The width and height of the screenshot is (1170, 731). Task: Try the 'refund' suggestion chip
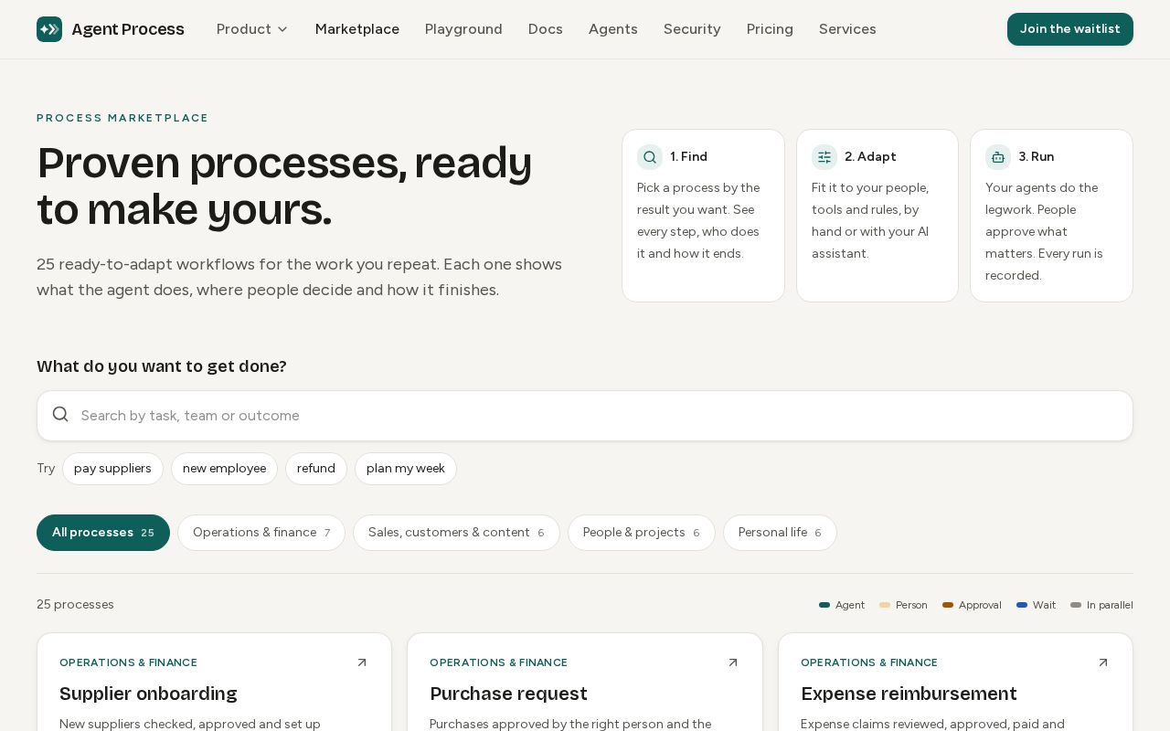pos(316,469)
